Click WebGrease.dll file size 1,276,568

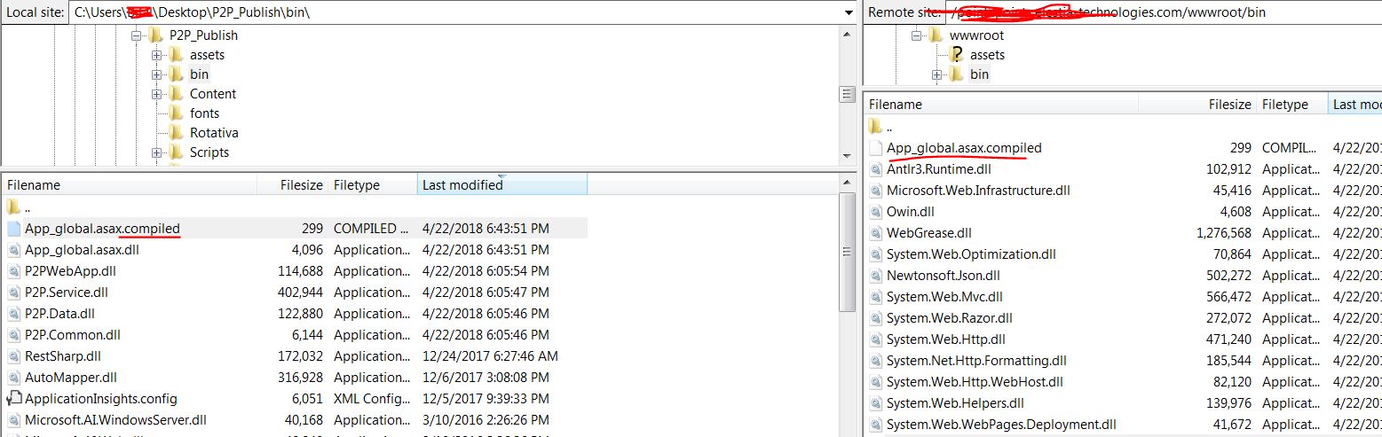[1223, 233]
